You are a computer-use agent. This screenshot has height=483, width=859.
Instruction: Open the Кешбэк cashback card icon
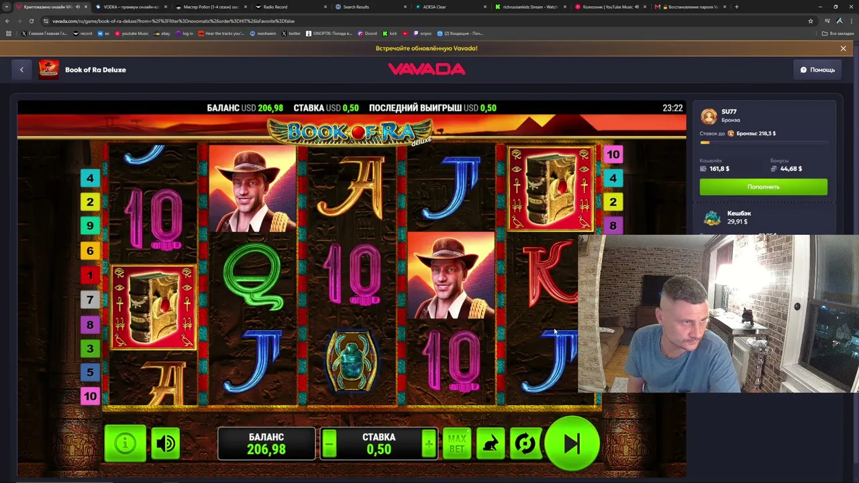click(x=711, y=217)
